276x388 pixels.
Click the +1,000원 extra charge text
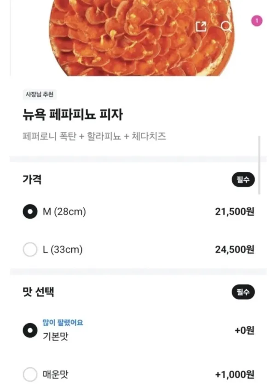(x=235, y=375)
